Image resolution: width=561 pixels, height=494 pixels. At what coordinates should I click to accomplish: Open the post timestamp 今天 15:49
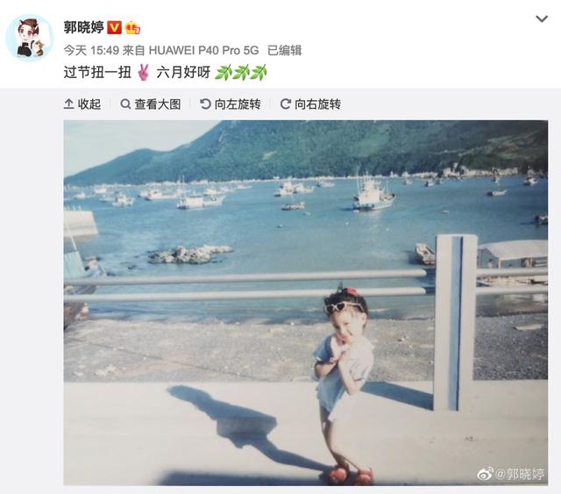[x=91, y=50]
